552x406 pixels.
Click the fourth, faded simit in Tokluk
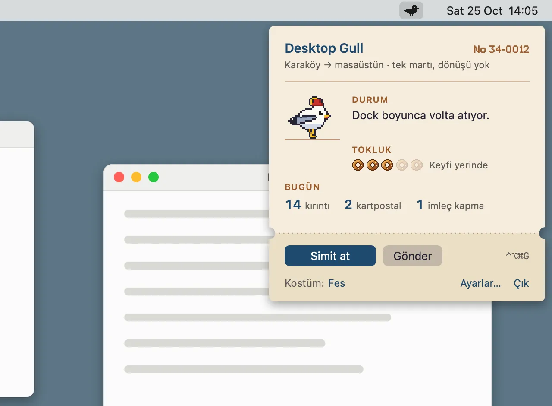tap(402, 165)
